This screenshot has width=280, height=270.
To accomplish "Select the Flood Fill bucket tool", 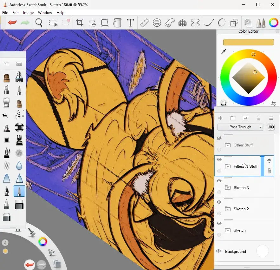I will (x=117, y=23).
